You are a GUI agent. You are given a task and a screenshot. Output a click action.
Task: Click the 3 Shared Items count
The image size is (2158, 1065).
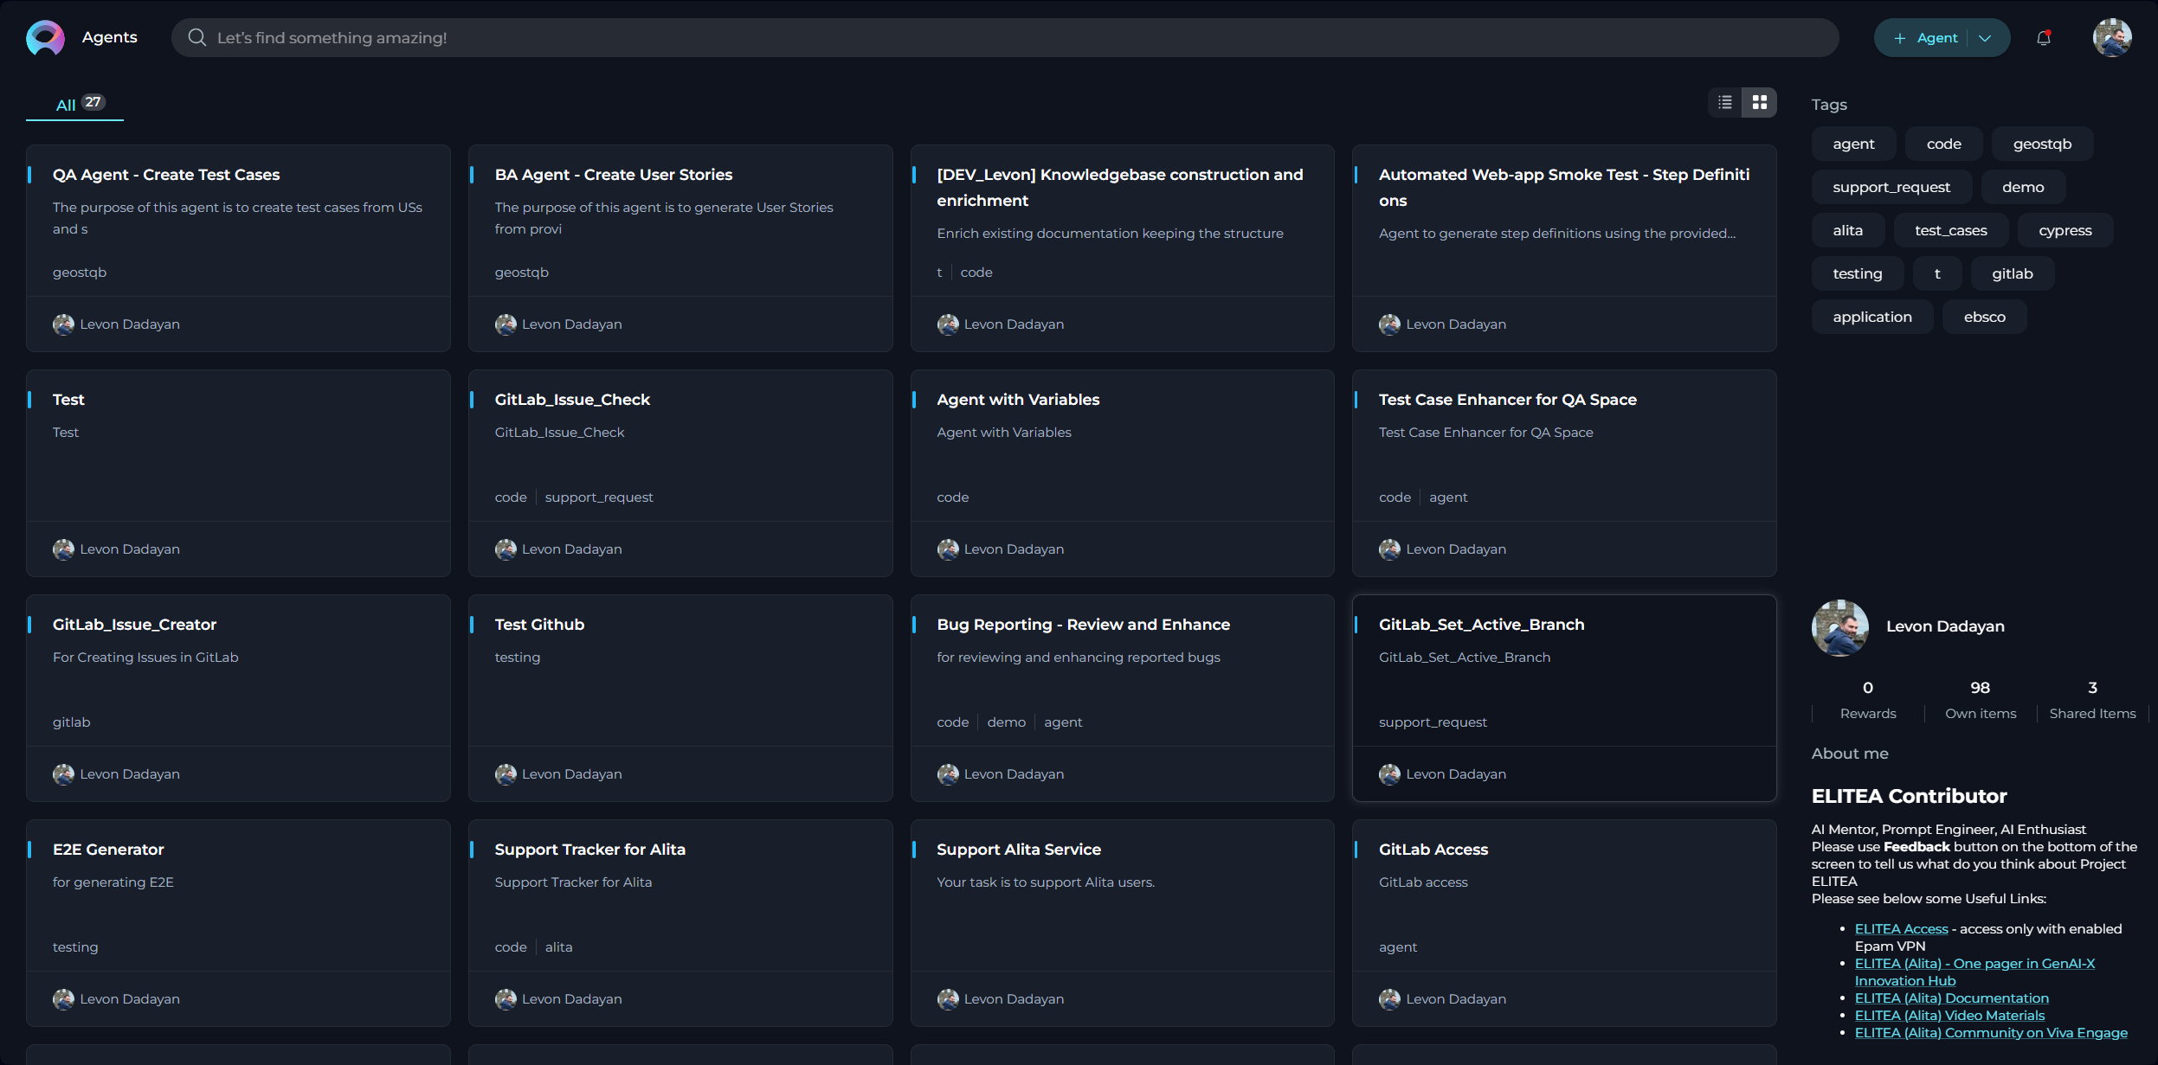point(2092,688)
